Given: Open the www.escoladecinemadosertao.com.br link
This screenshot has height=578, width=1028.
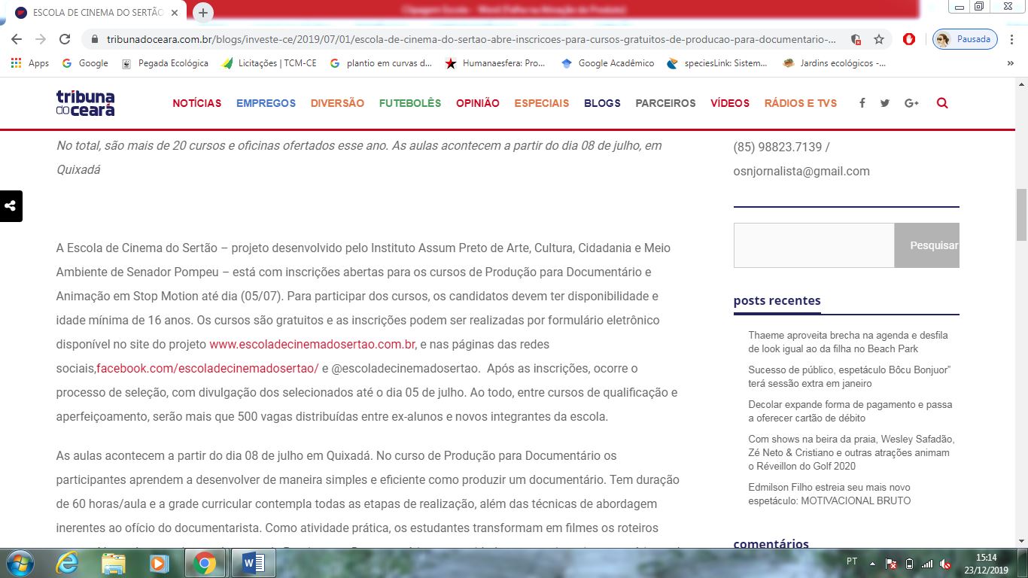Looking at the screenshot, I should point(312,345).
